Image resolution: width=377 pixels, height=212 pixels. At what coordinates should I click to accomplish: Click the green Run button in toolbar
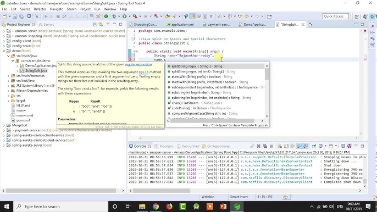(x=124, y=16)
